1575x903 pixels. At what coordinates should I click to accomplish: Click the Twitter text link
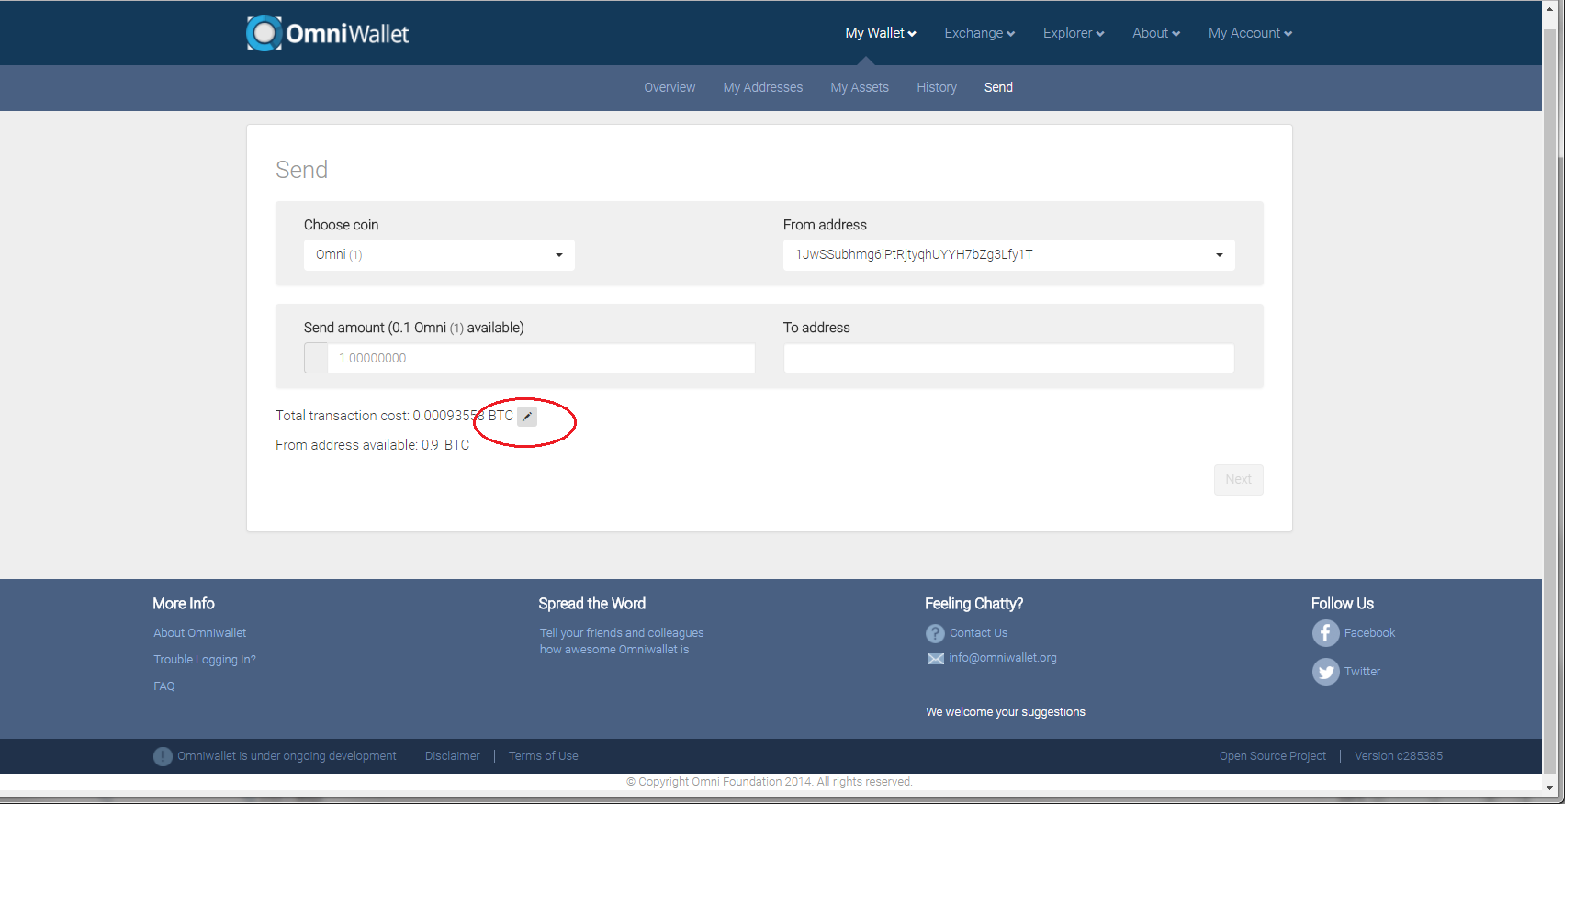coord(1362,672)
